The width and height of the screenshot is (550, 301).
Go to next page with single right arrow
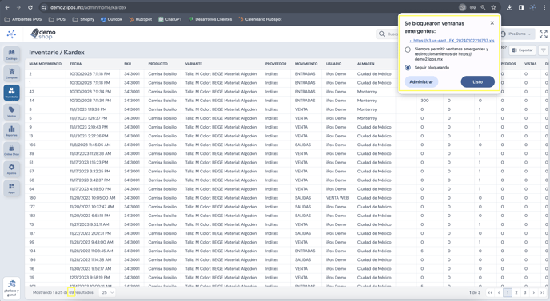coord(534,292)
